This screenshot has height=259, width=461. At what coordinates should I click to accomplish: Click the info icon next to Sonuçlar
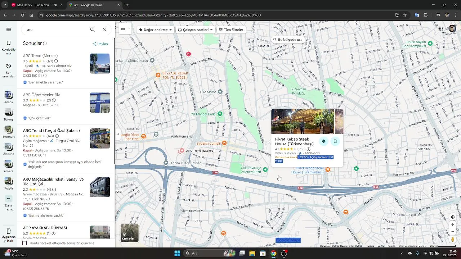[45, 43]
